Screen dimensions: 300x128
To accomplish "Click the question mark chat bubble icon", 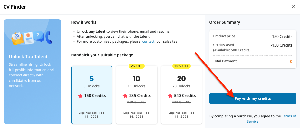I will click(38, 36).
